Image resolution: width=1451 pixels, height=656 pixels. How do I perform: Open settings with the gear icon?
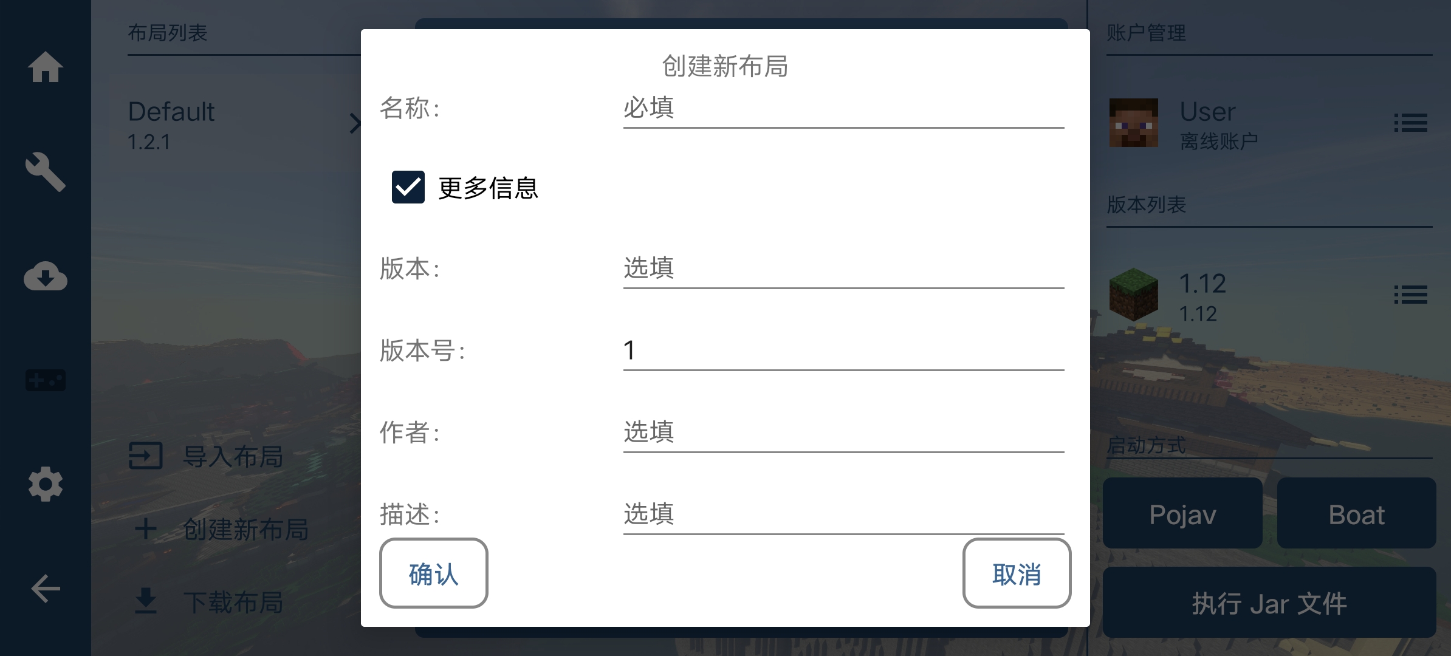pos(46,484)
